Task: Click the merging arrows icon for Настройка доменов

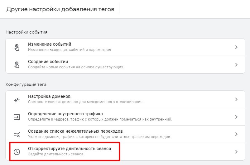Action: tap(17, 100)
